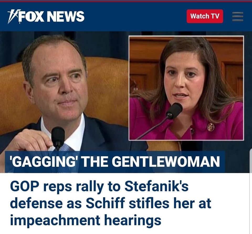Image resolution: width=252 pixels, height=234 pixels.
Task: Select the headline line mentioning Schiff
Action: (x=111, y=203)
